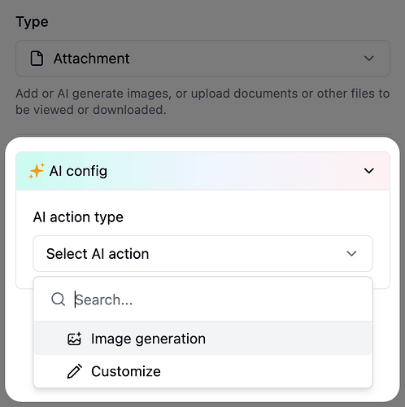Open the Attachment type dropdown

(x=202, y=59)
